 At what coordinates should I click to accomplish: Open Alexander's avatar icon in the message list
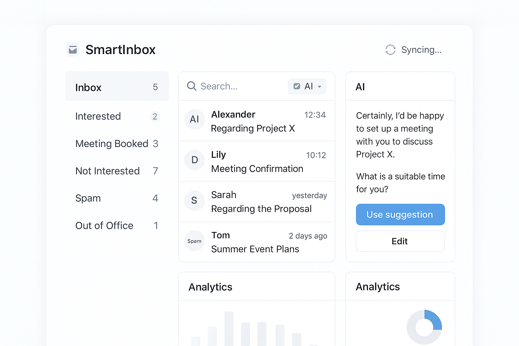pyautogui.click(x=194, y=119)
